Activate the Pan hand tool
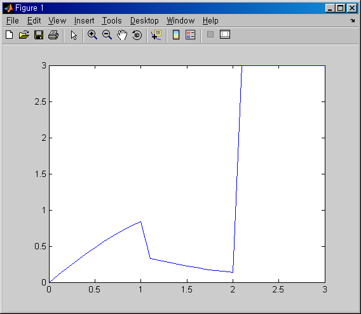 [x=122, y=35]
